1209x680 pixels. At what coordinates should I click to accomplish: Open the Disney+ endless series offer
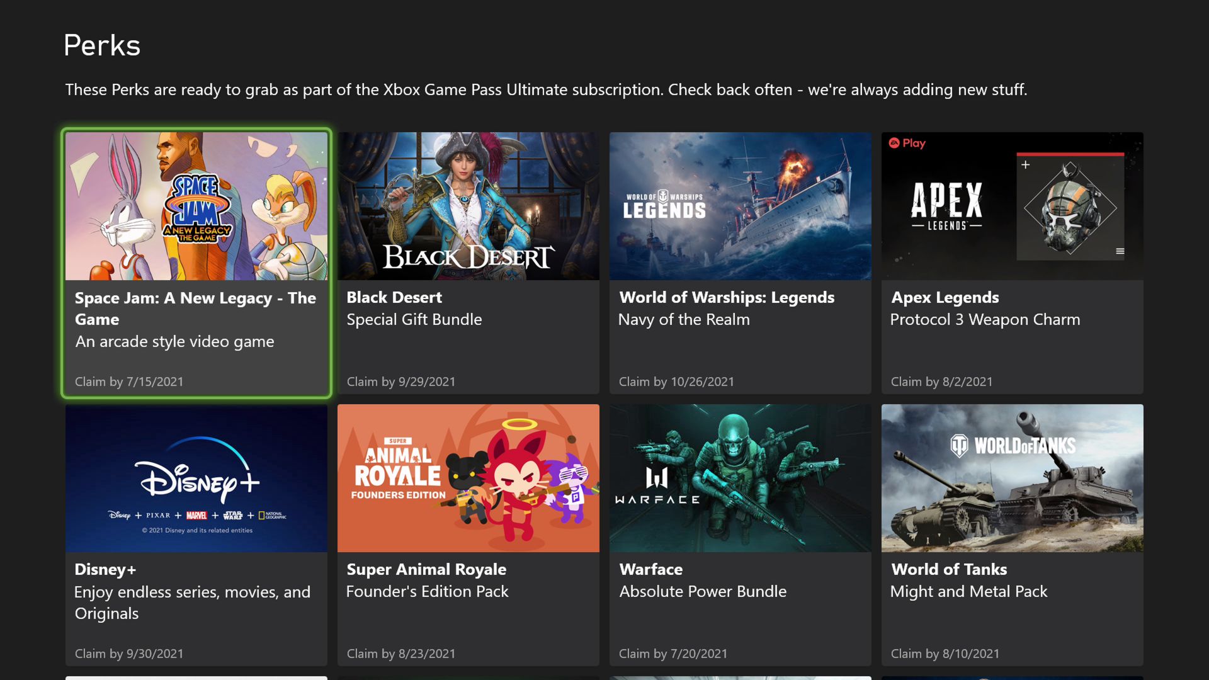192,602
